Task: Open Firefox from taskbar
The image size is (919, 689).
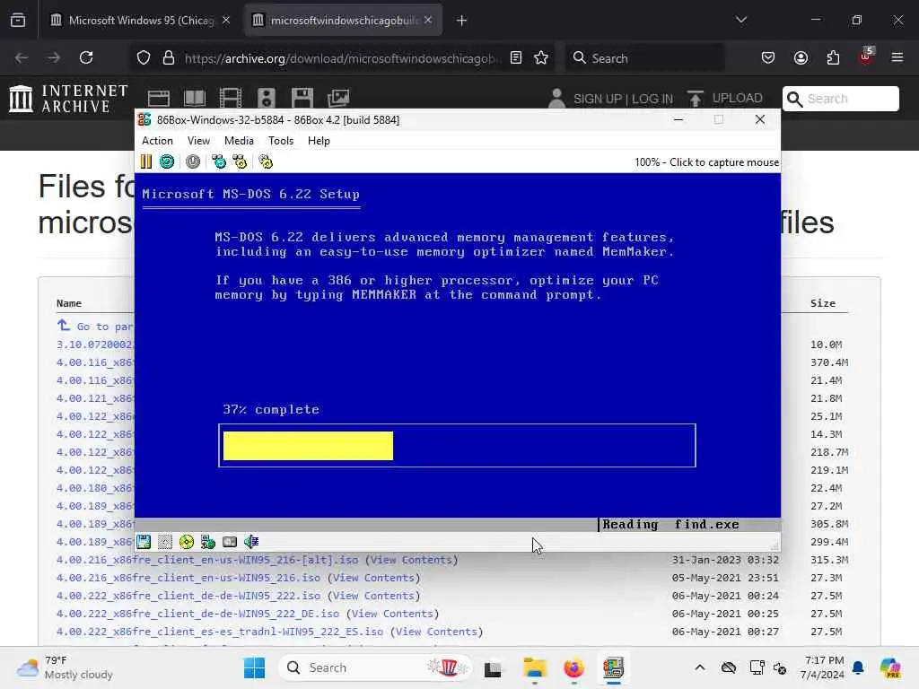Action: (573, 667)
